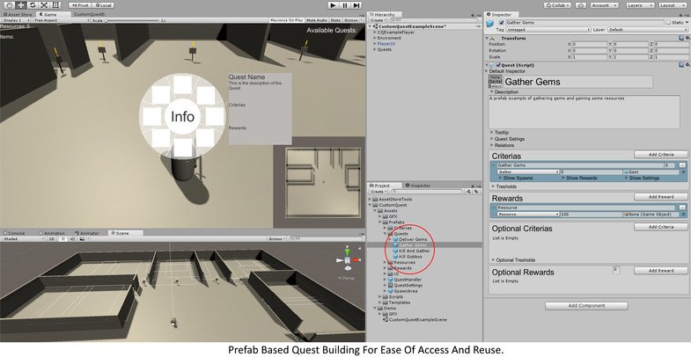The height and width of the screenshot is (357, 691).
Task: Click the Gather Gems prefab cube icon
Action: (x=490, y=23)
